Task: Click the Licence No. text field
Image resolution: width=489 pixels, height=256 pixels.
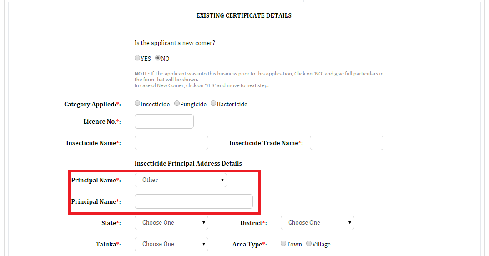Action: click(164, 121)
